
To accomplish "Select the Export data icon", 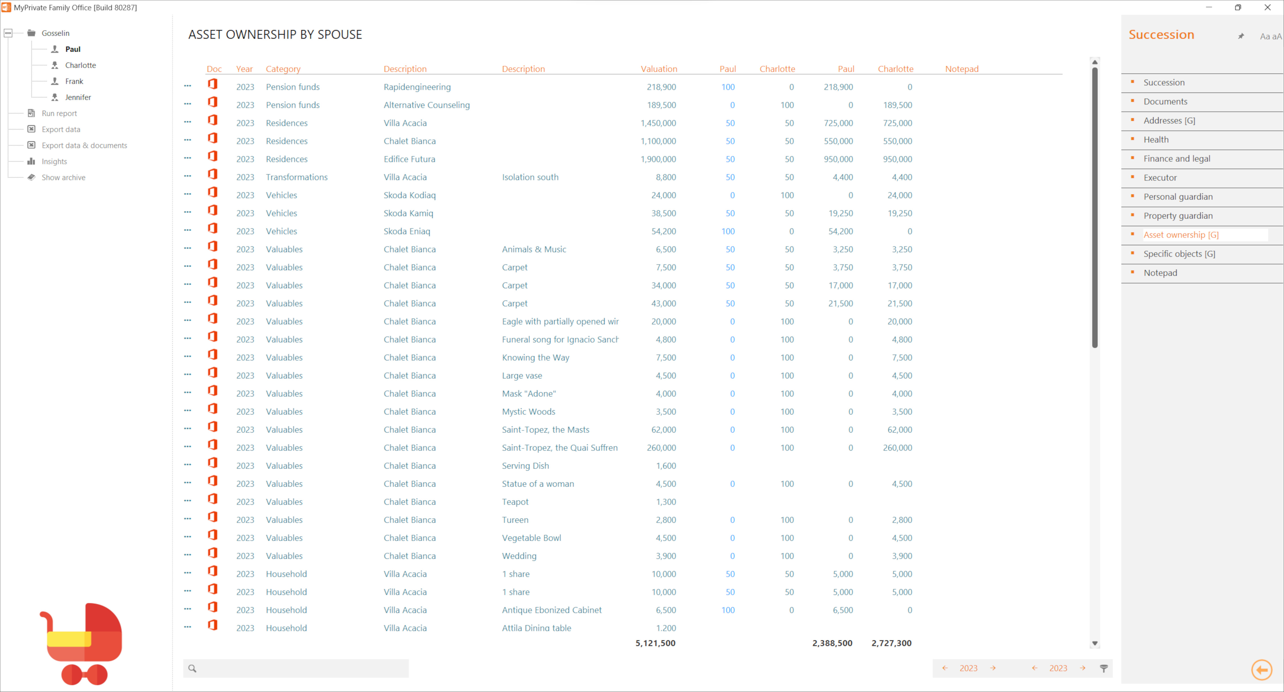I will coord(31,129).
